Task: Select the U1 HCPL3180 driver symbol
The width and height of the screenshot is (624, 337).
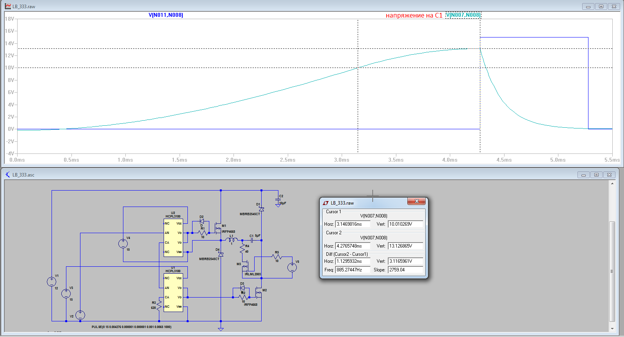Action: [173, 292]
